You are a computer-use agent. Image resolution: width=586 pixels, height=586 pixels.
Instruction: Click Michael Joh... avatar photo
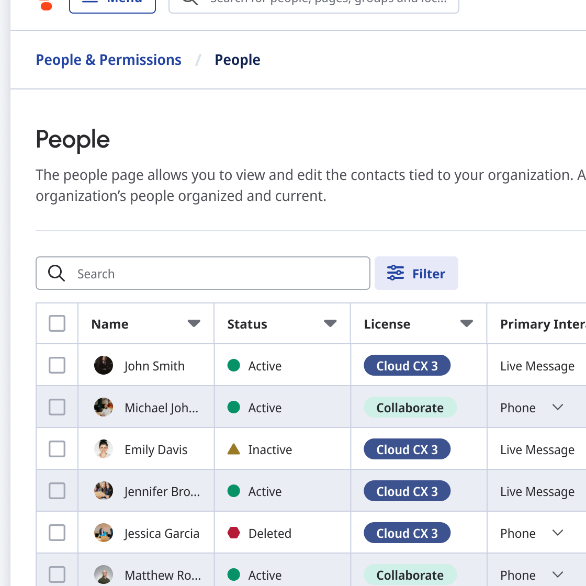104,408
